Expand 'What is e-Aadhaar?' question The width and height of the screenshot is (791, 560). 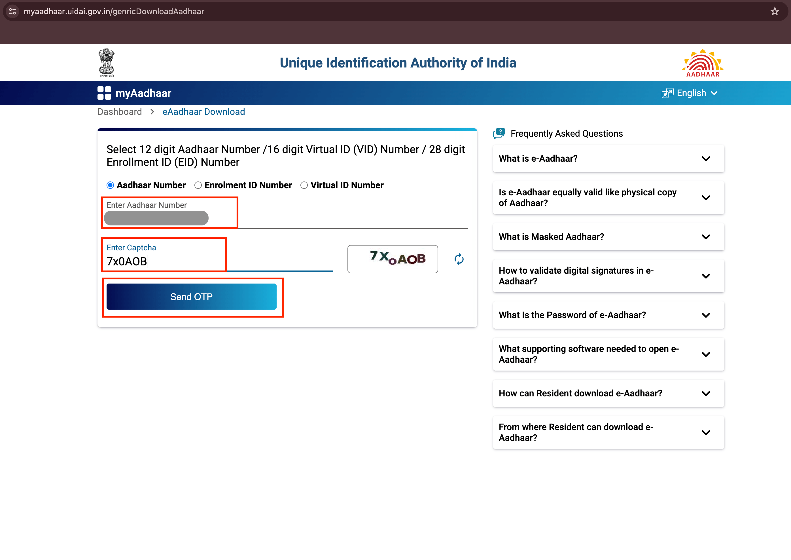click(x=608, y=159)
